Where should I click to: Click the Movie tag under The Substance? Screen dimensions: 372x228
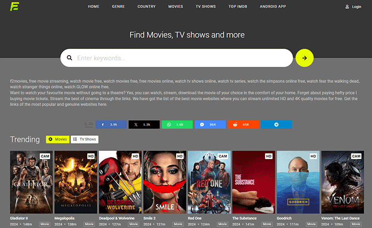[x=267, y=224]
